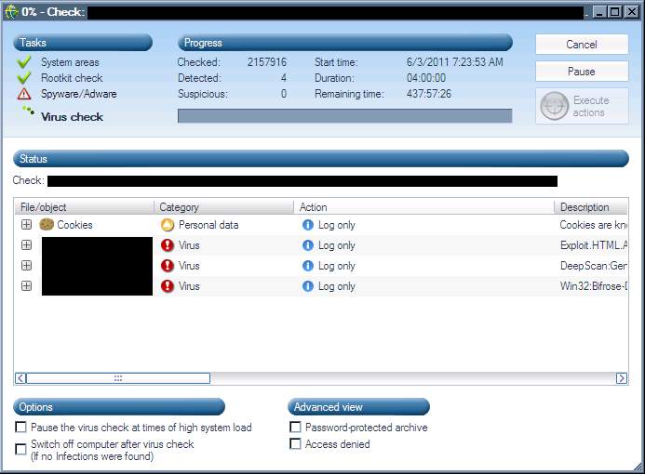The width and height of the screenshot is (645, 474).
Task: Click the green checkmark beside System areas
Action: (24, 62)
